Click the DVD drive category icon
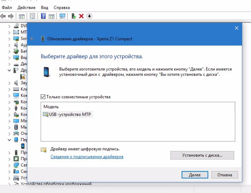 16,26
